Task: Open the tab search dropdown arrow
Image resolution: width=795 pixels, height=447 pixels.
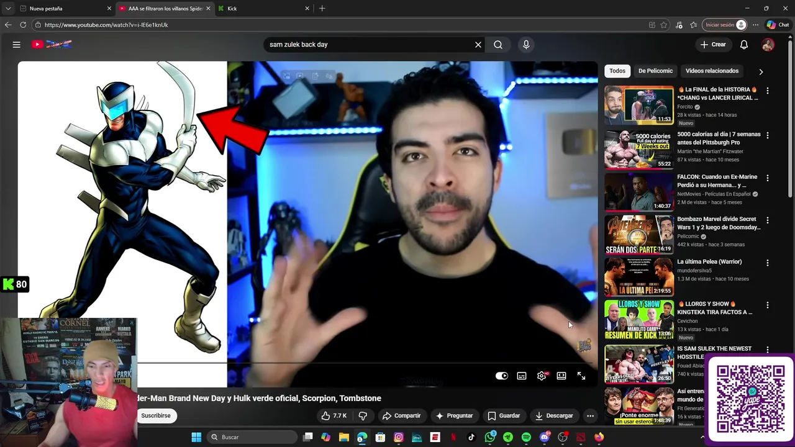Action: (7, 9)
